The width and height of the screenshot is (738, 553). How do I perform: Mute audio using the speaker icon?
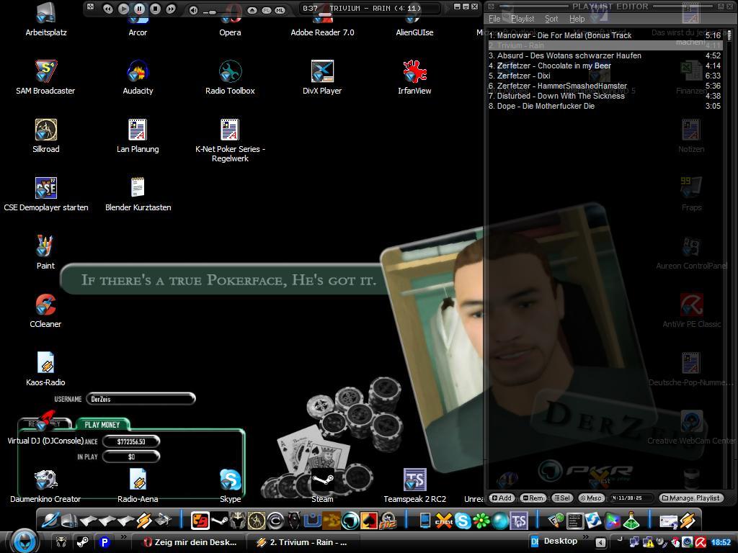(x=193, y=10)
